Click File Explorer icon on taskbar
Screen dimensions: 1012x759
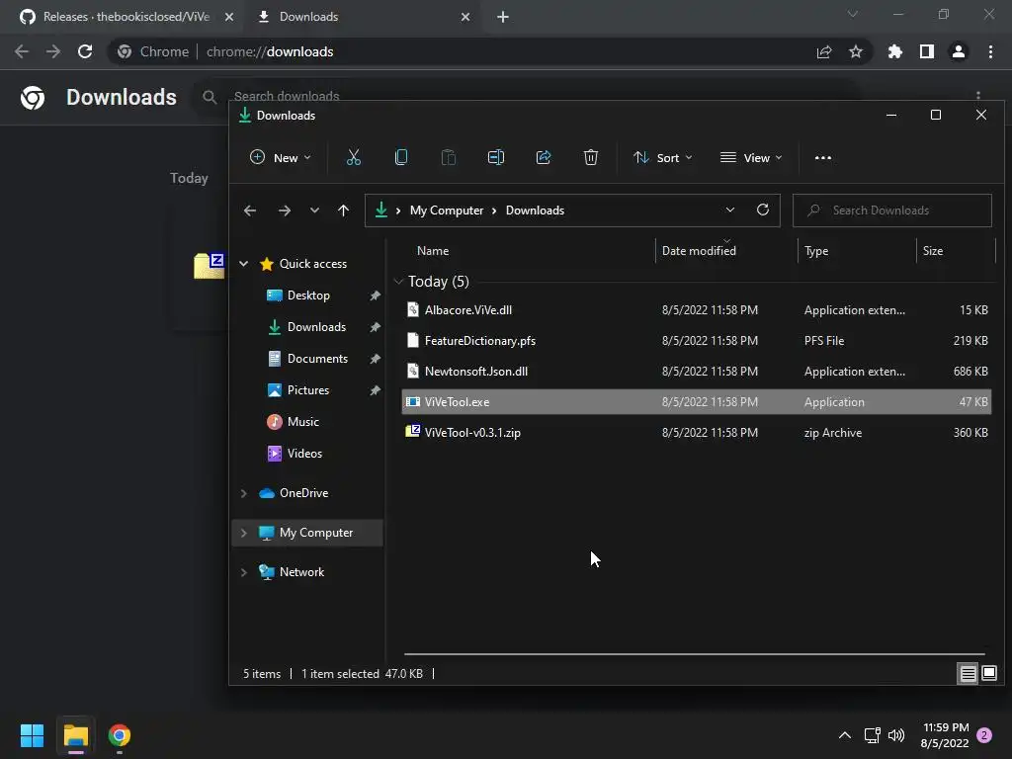coord(75,735)
